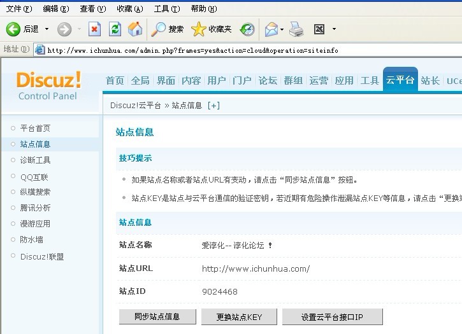462x334 pixels.
Task: Click the 技巧提示 section header
Action: (x=135, y=158)
